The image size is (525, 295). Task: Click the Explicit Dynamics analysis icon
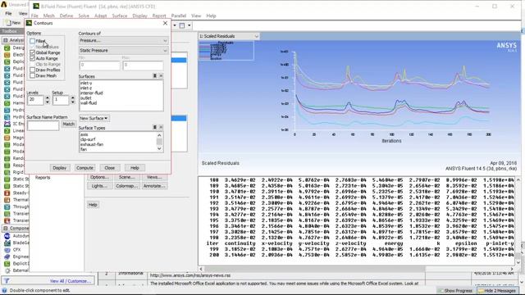coord(7,61)
